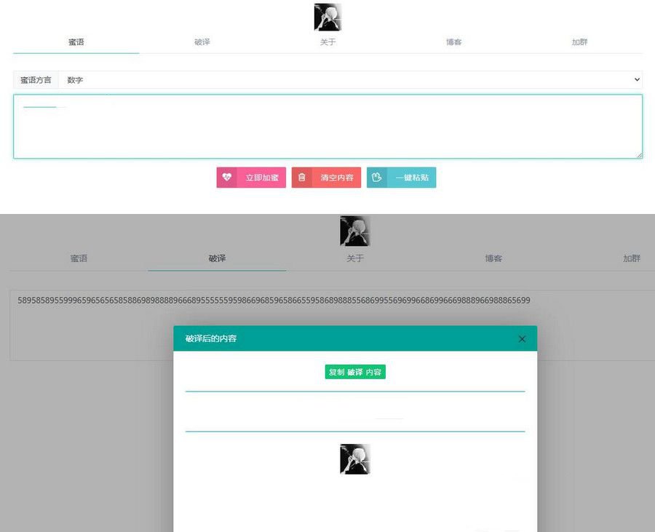Viewport: 655px width, 532px height.
Task: Click the avatar image inside 破译后的内容 dialog
Action: tap(355, 459)
